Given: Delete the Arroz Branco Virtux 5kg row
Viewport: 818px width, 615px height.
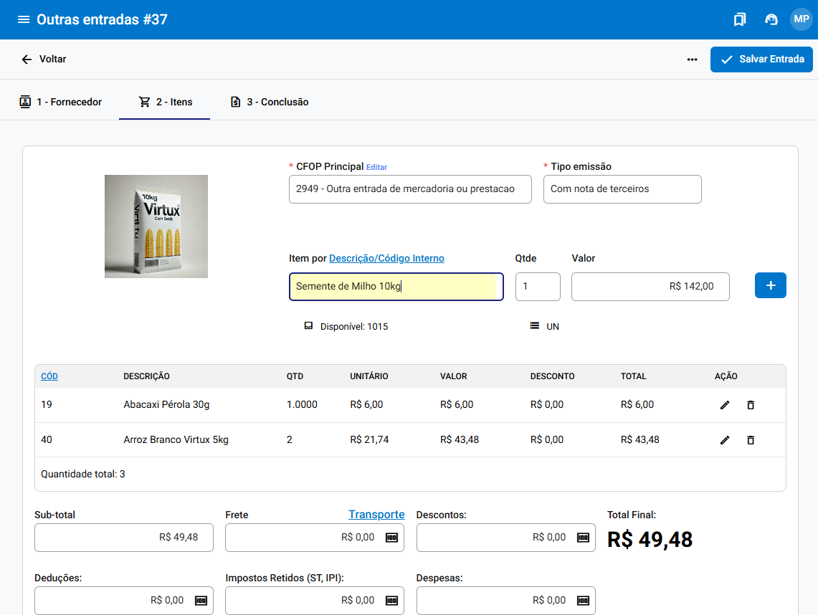Looking at the screenshot, I should click(x=751, y=440).
